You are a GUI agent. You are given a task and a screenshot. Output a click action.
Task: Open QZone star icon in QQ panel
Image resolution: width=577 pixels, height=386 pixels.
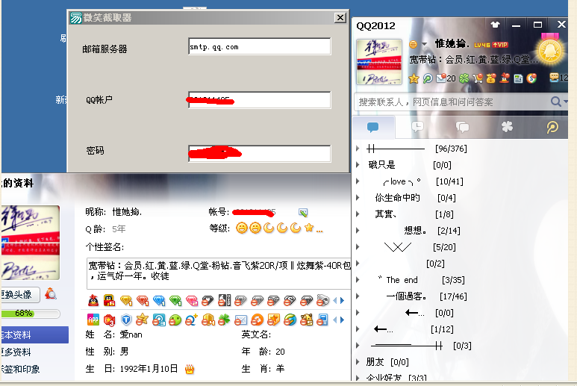pos(414,78)
